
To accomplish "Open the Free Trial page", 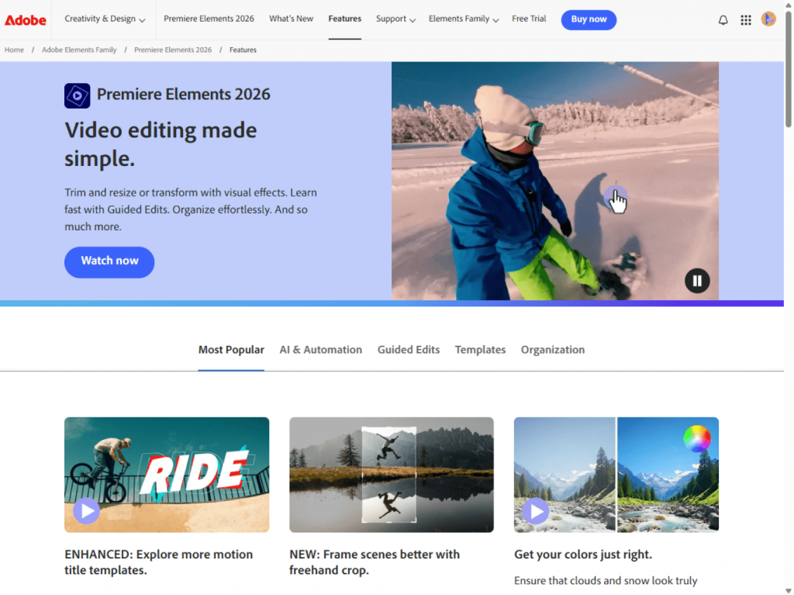I will point(529,19).
